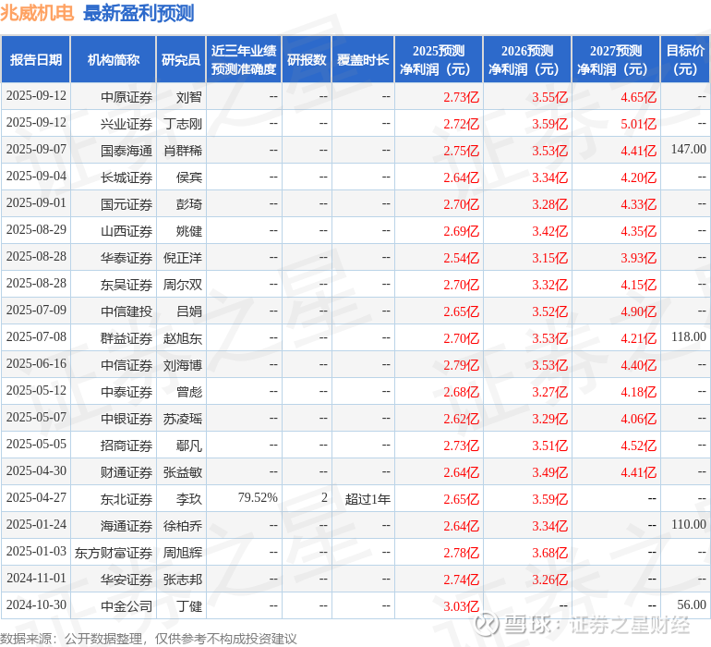
Task: Click analyst name 李玖
Action: coord(189,499)
